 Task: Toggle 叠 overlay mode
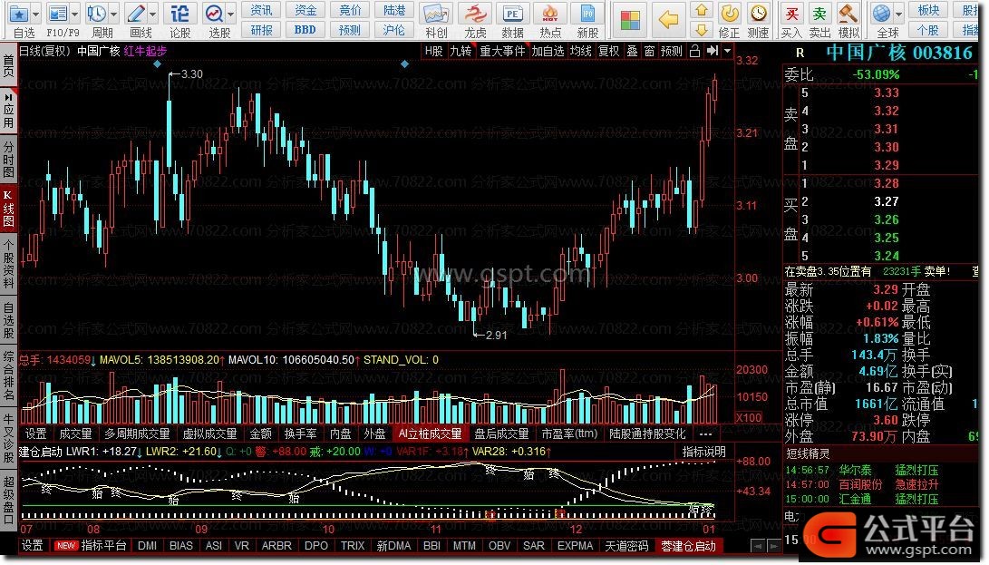pyautogui.click(x=632, y=51)
